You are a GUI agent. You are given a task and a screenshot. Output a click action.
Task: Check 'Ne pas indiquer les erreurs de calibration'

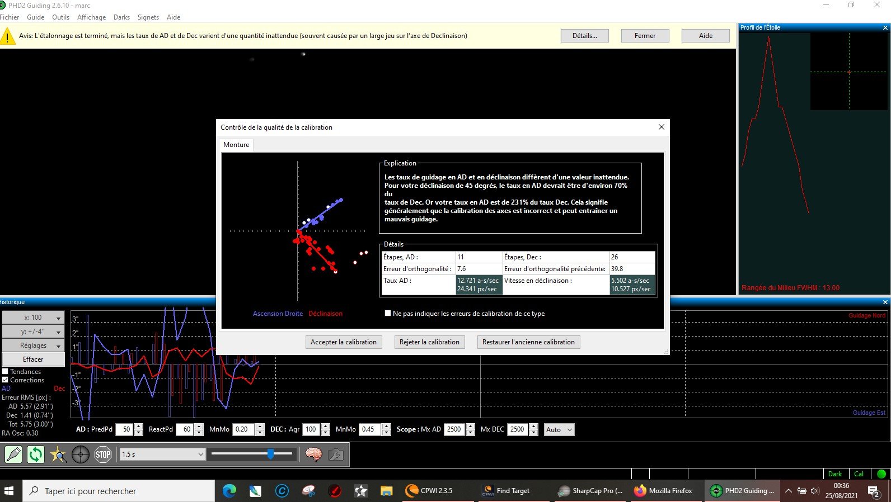pyautogui.click(x=387, y=313)
